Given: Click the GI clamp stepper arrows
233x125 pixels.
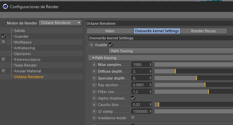Looking at the screenshot, I should pyautogui.click(x=150, y=111).
